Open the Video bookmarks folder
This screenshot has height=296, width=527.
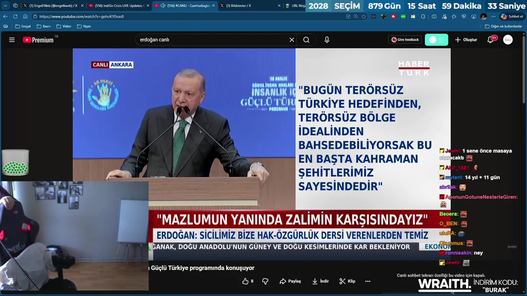click(64, 26)
